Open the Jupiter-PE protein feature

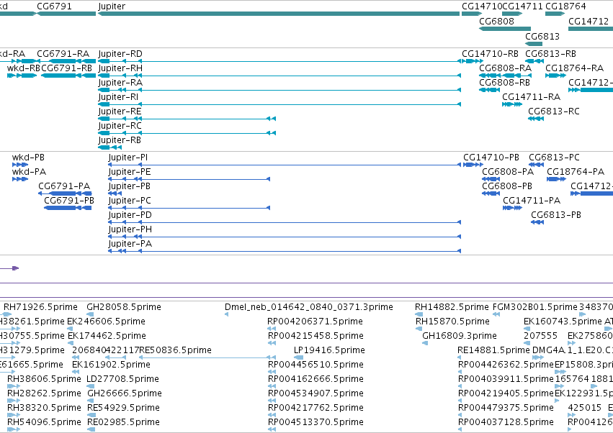189,179
